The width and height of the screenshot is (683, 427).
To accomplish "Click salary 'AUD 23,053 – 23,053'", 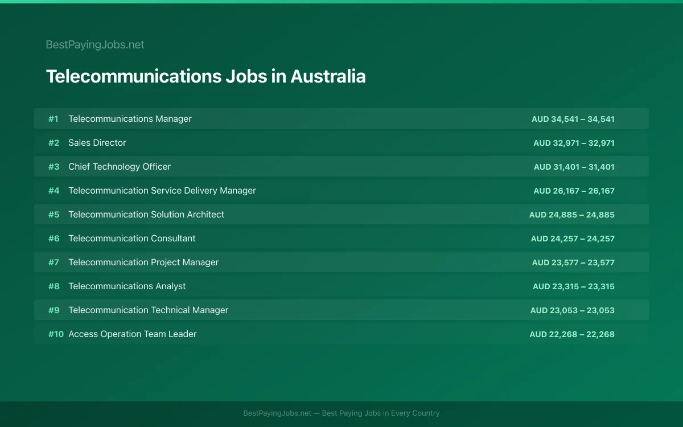I will pos(573,310).
